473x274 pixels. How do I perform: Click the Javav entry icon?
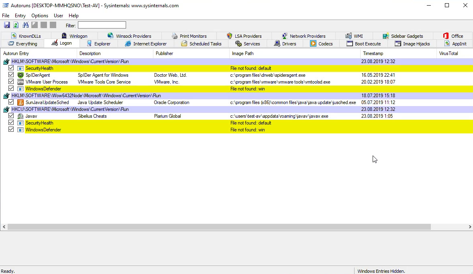pos(20,116)
